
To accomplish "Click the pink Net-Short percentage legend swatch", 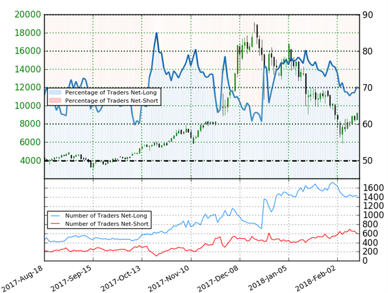I will (55, 101).
